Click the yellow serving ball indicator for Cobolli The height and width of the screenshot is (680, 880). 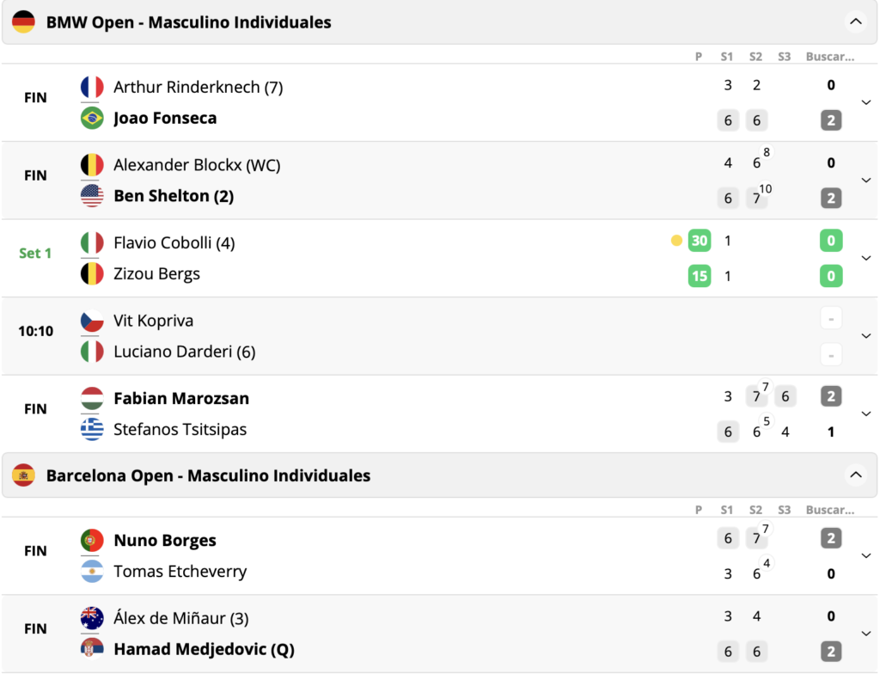[676, 241]
